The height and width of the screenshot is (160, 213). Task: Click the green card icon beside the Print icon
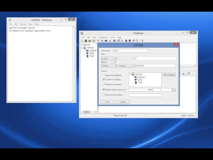pyautogui.click(x=93, y=41)
